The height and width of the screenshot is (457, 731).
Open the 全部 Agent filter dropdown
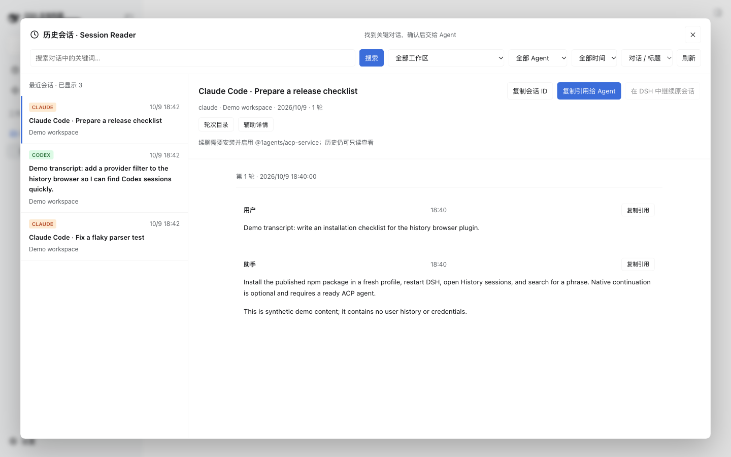pyautogui.click(x=538, y=58)
